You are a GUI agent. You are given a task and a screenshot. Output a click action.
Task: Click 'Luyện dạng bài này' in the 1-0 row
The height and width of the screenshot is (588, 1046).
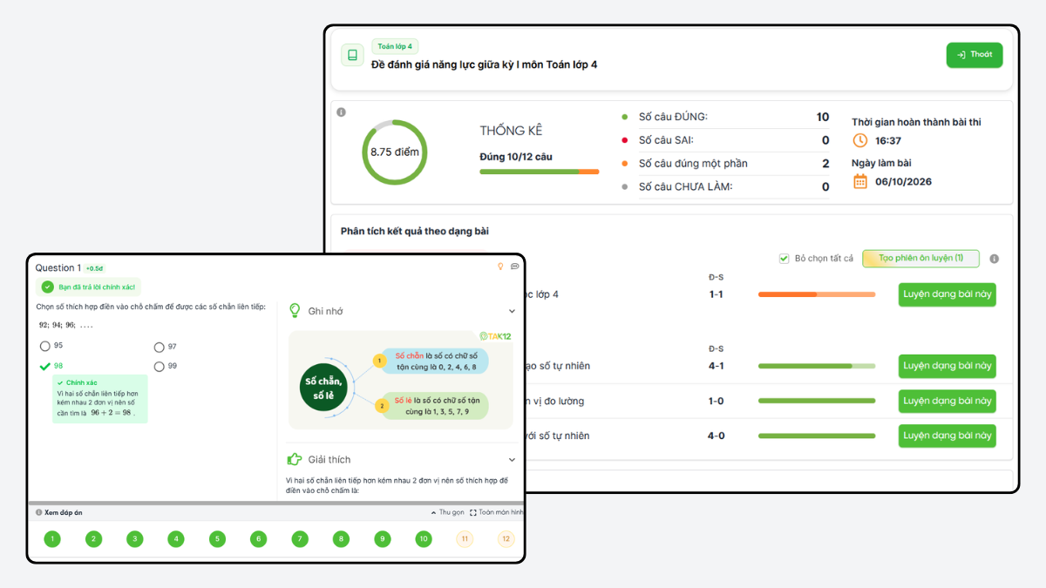948,401
